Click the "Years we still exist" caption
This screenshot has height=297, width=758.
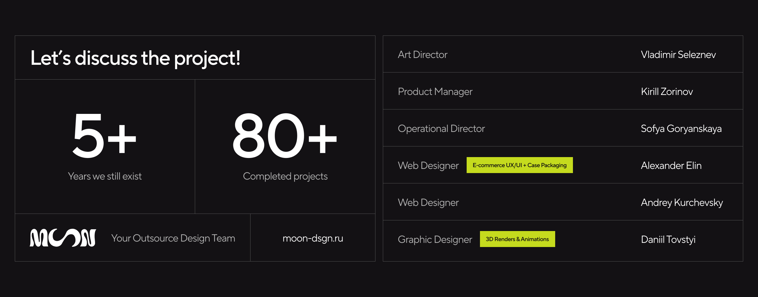[x=105, y=176]
